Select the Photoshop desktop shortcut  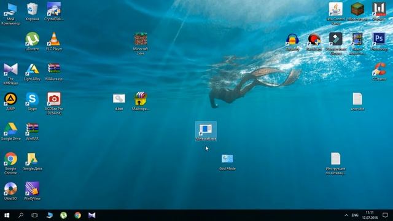379,42
